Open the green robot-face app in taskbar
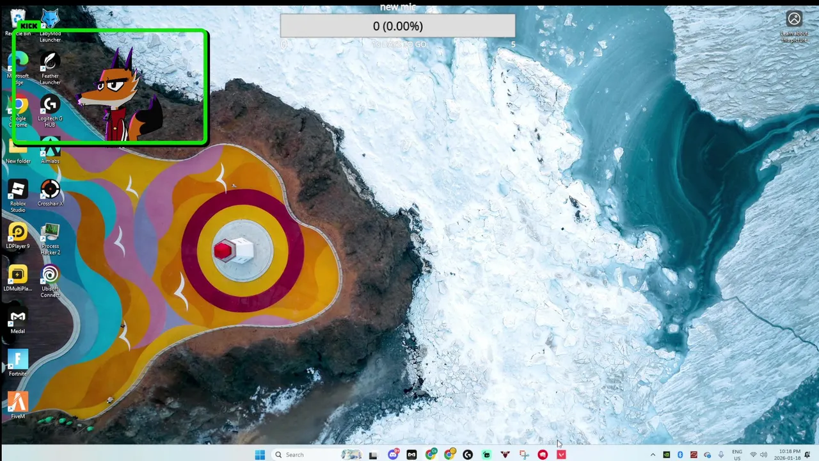Screen dimensions: 819x461 click(486, 455)
